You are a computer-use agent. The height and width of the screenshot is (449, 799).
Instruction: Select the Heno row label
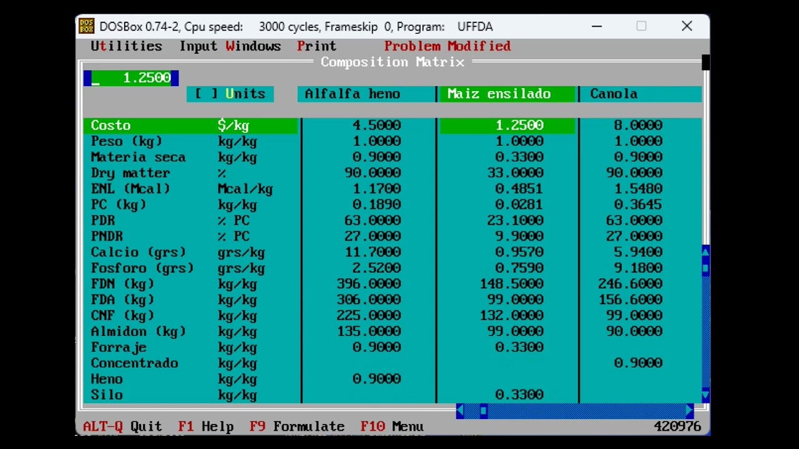pos(107,379)
